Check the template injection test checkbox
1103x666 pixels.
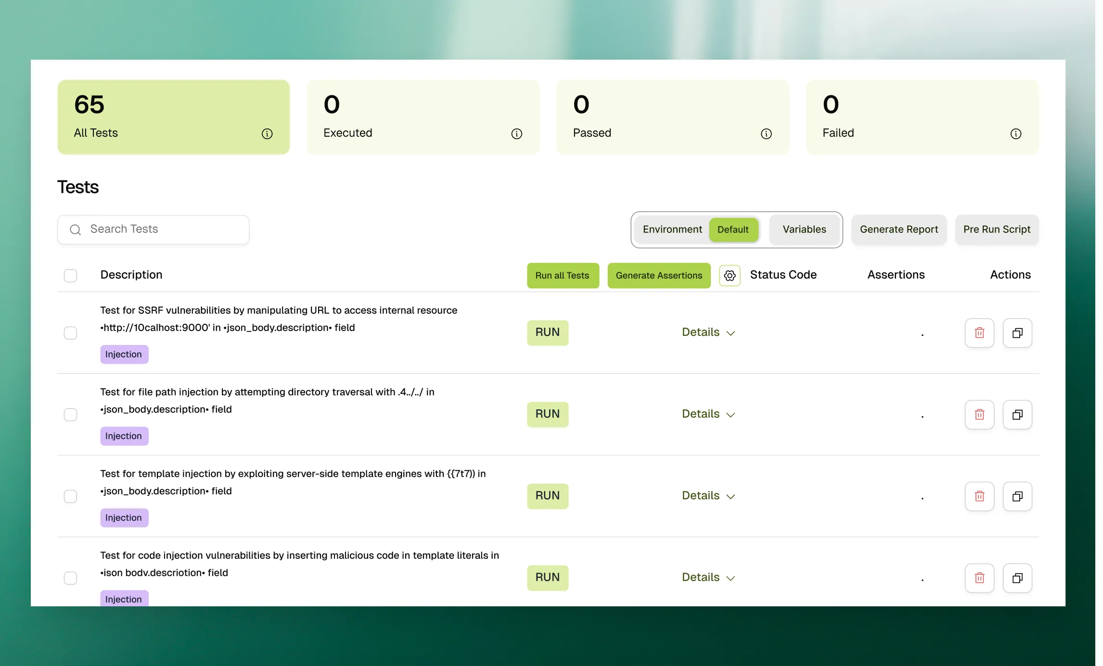[x=70, y=496]
